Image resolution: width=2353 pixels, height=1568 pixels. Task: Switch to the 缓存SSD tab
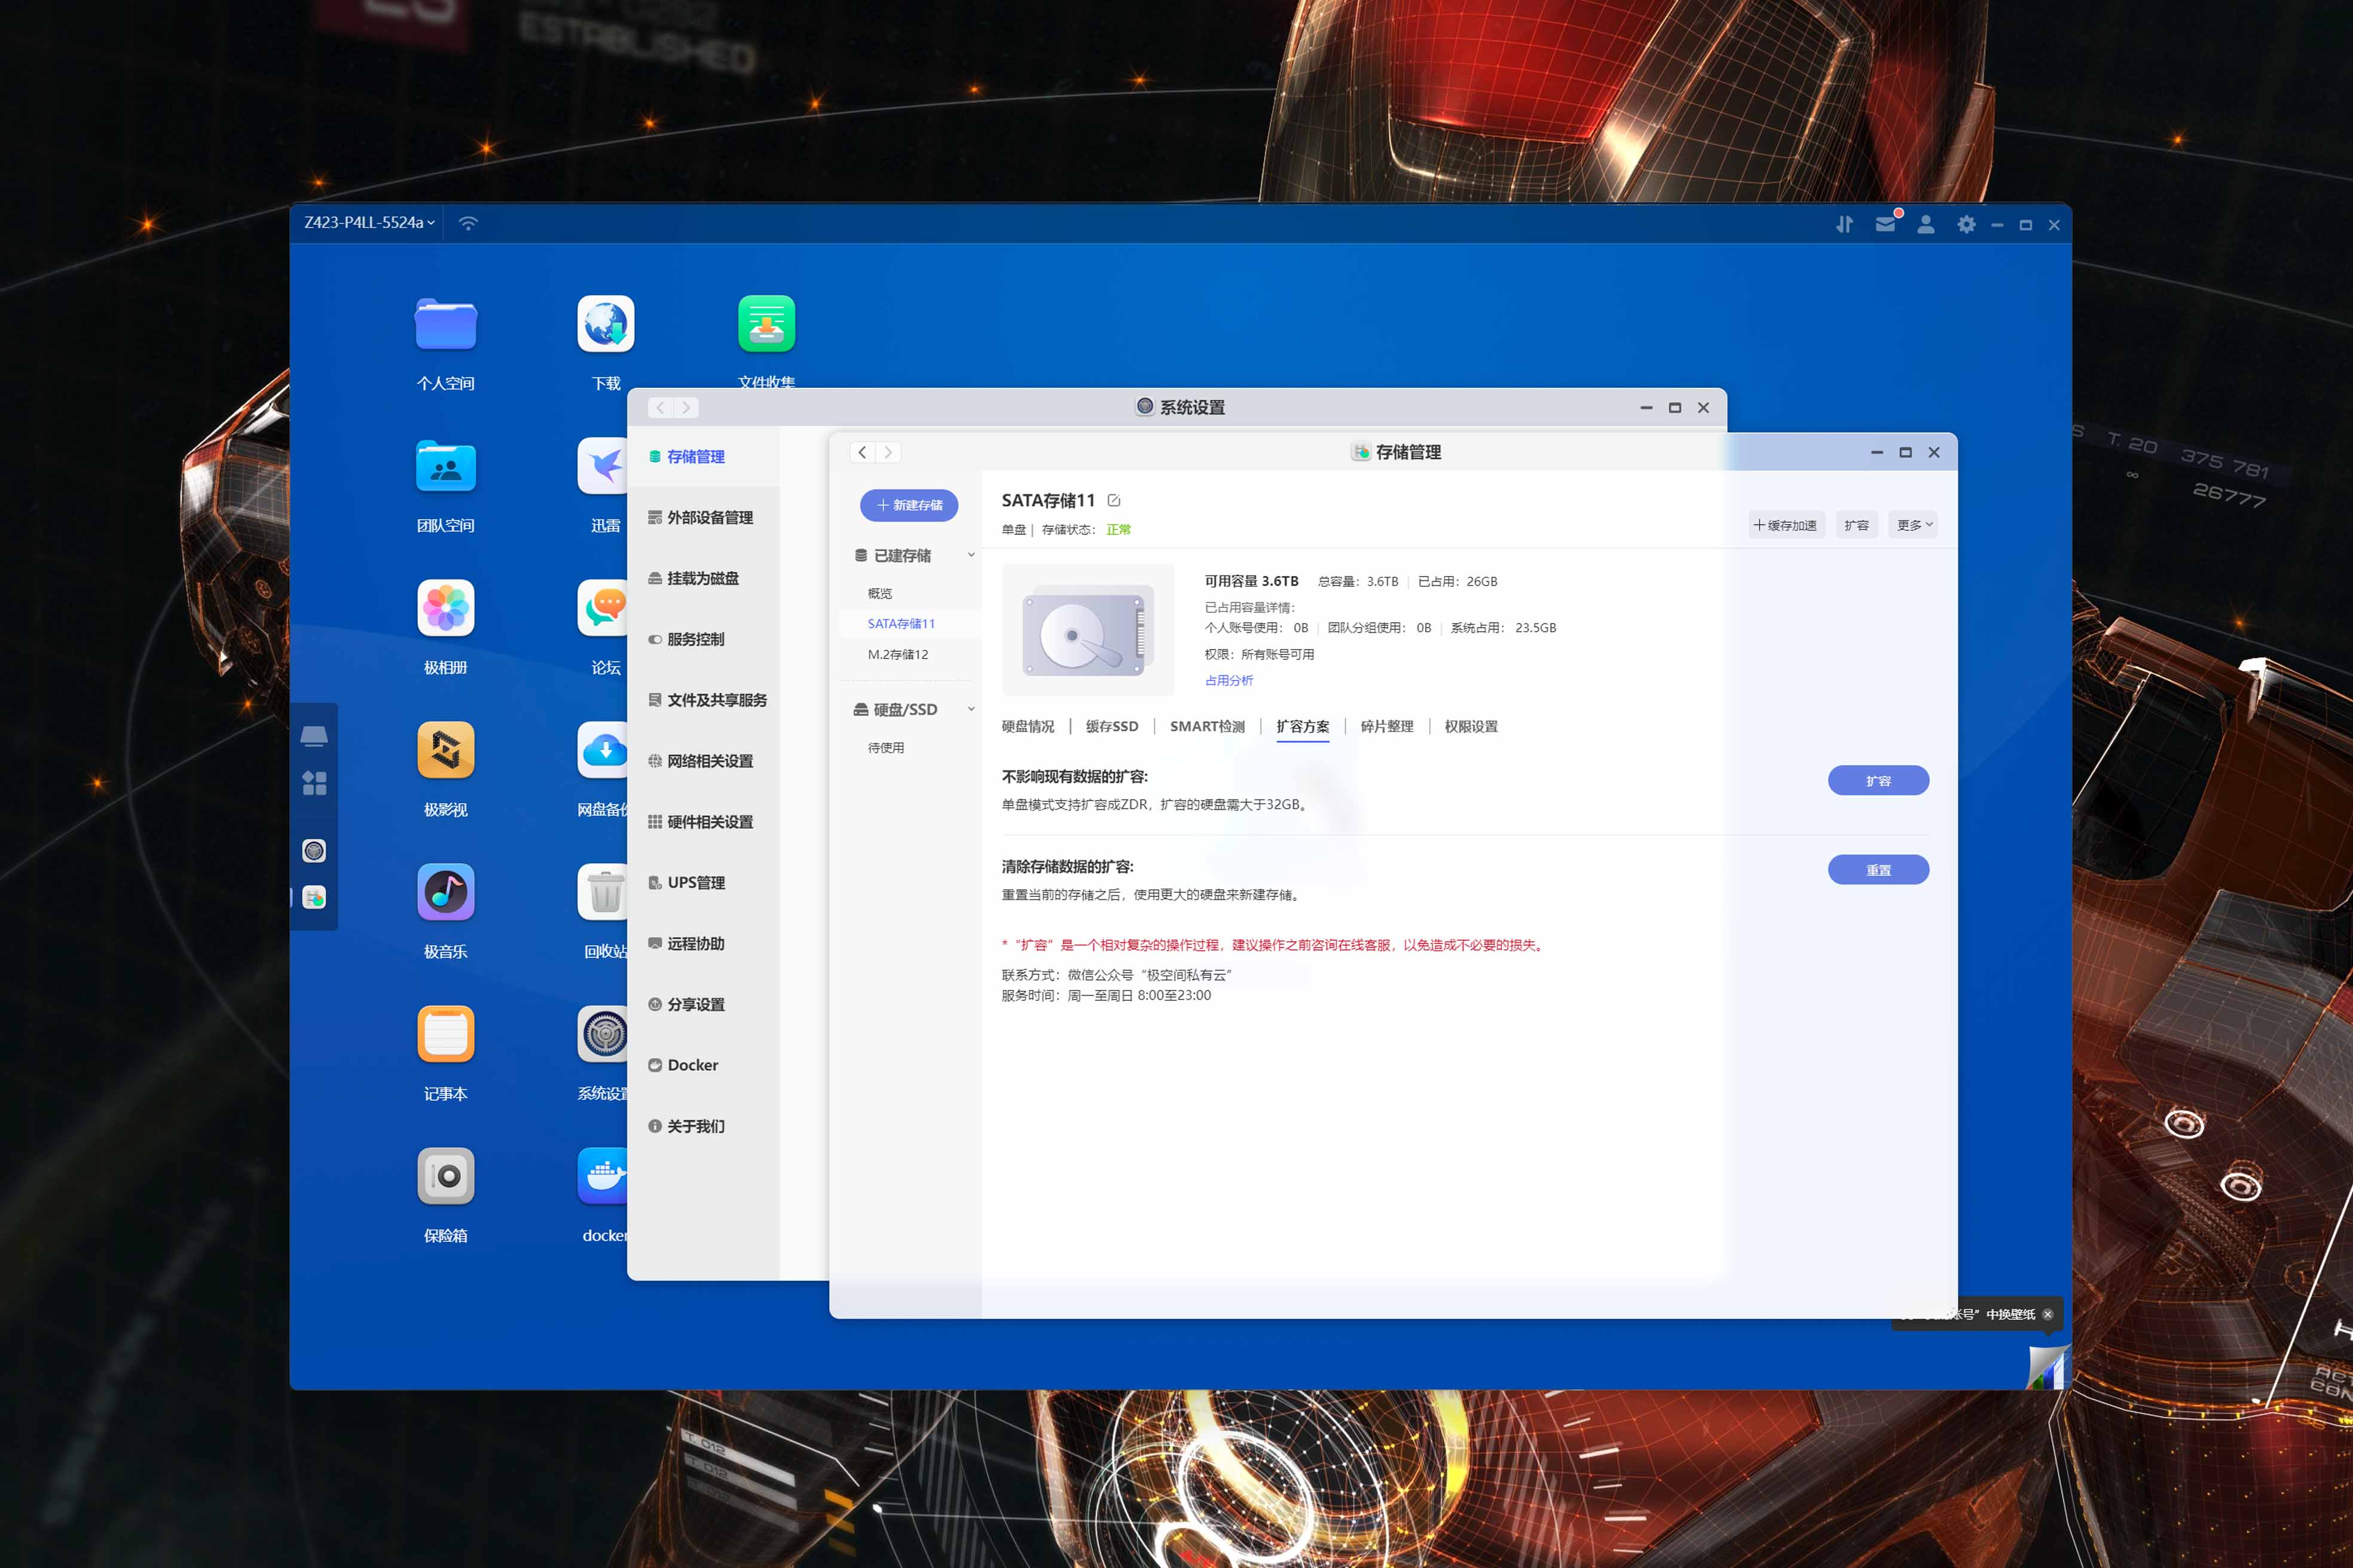pyautogui.click(x=1111, y=726)
